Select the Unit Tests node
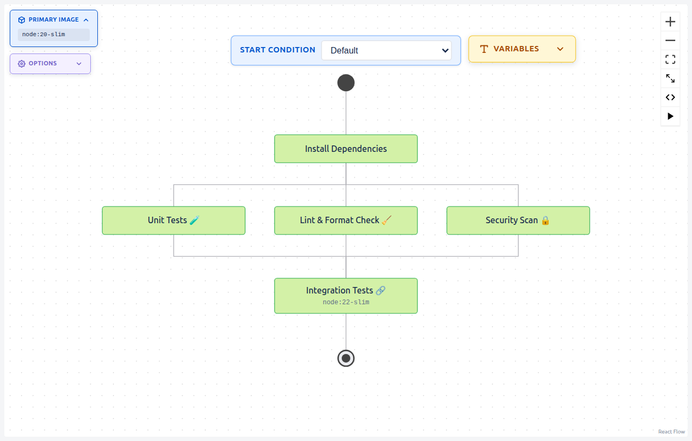Viewport: 692px width, 441px height. (173, 220)
